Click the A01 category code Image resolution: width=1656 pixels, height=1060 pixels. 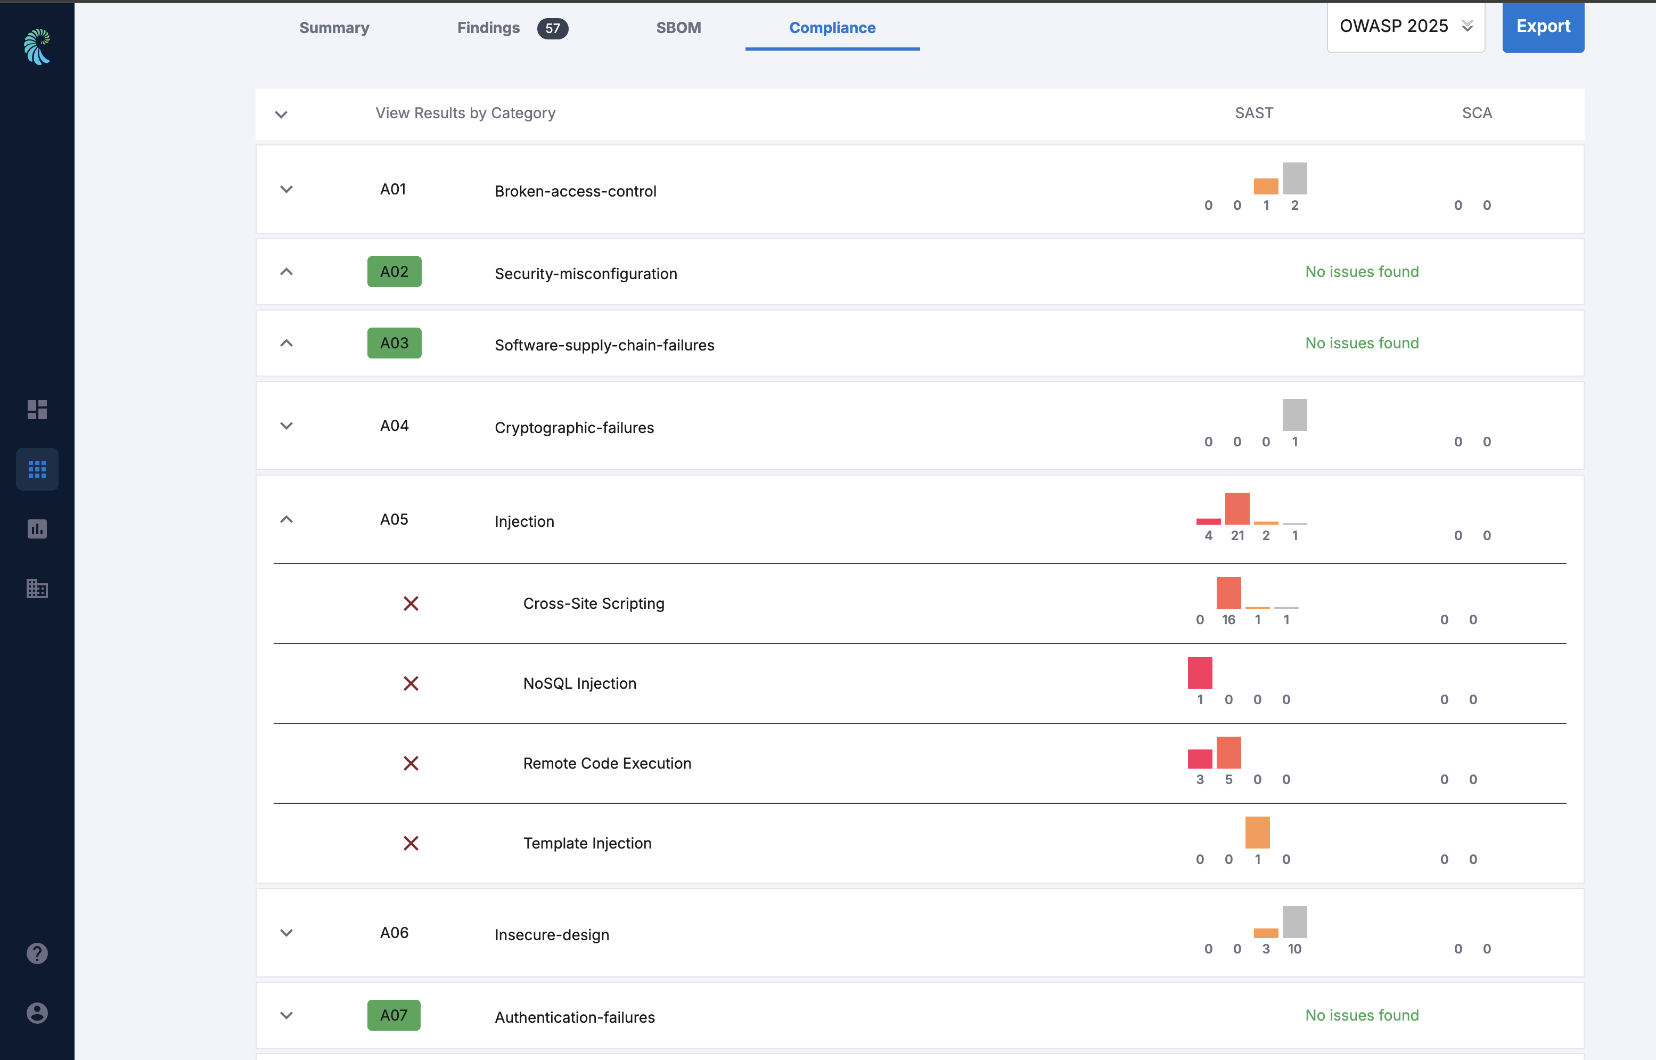(x=393, y=189)
